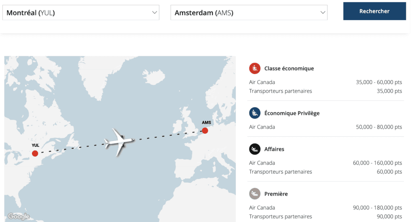Expand origin list using its chevron arrow
This screenshot has width=414, height=222.
tap(154, 13)
